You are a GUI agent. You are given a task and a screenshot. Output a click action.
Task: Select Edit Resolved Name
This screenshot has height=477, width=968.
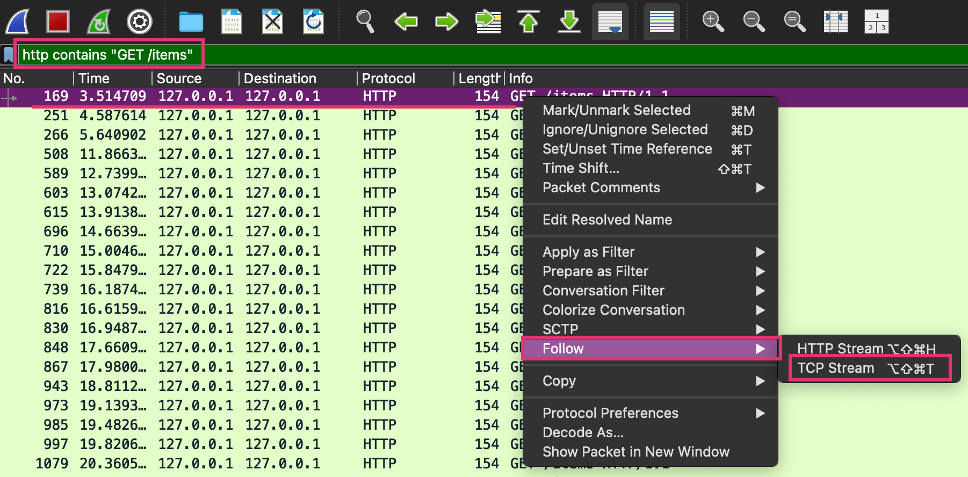650,220
